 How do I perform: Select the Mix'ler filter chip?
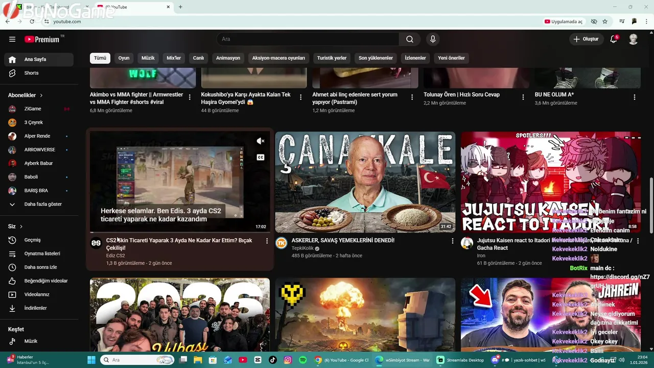[174, 58]
